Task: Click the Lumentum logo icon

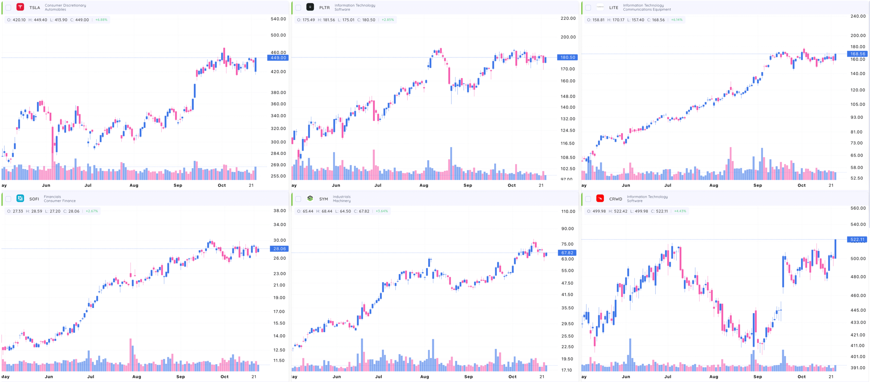Action: pyautogui.click(x=600, y=7)
